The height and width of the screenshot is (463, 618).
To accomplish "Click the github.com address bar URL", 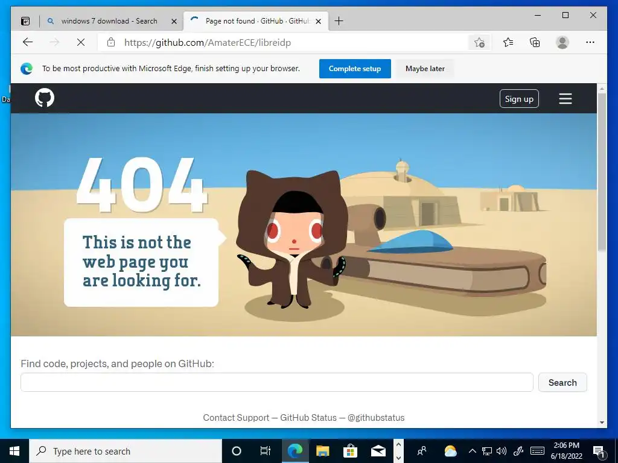I will point(208,43).
